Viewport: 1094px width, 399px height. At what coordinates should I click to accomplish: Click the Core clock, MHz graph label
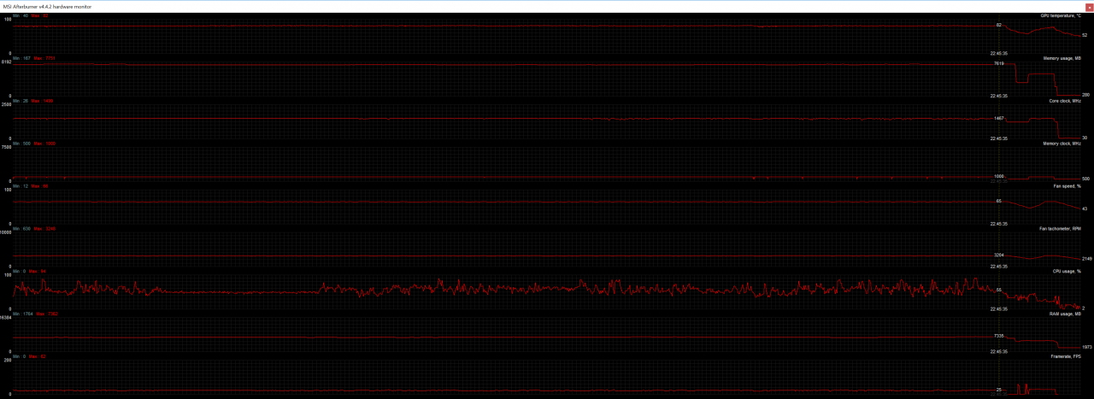1065,101
